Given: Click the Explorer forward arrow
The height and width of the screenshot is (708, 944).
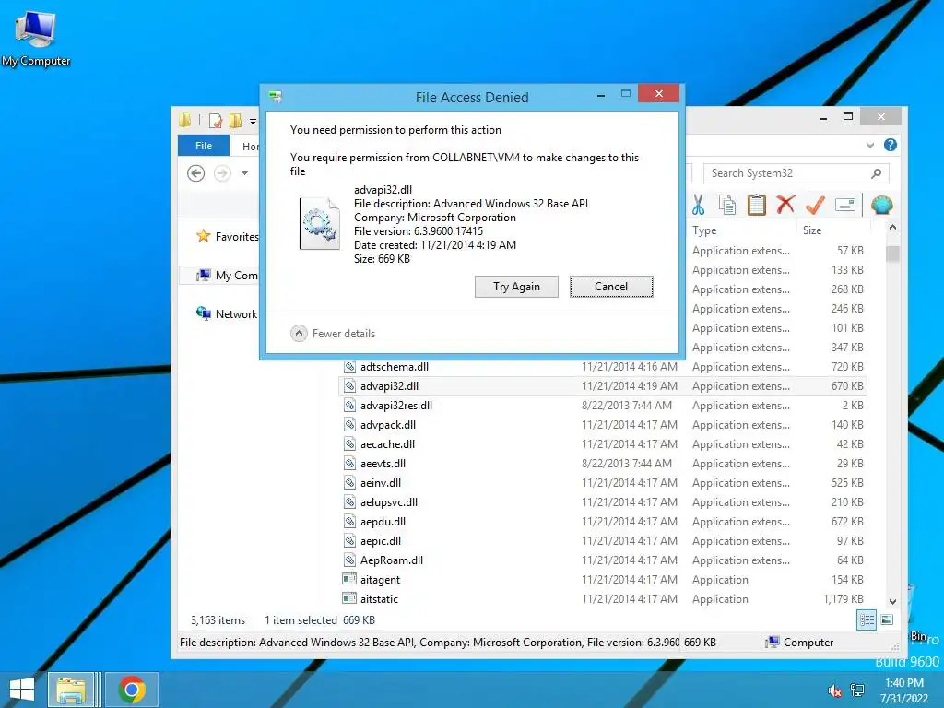Looking at the screenshot, I should pos(222,173).
